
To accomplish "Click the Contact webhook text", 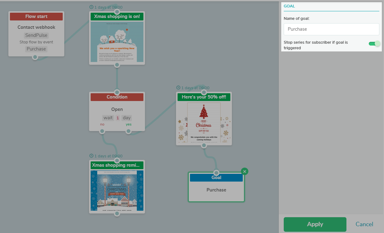I will point(36,27).
